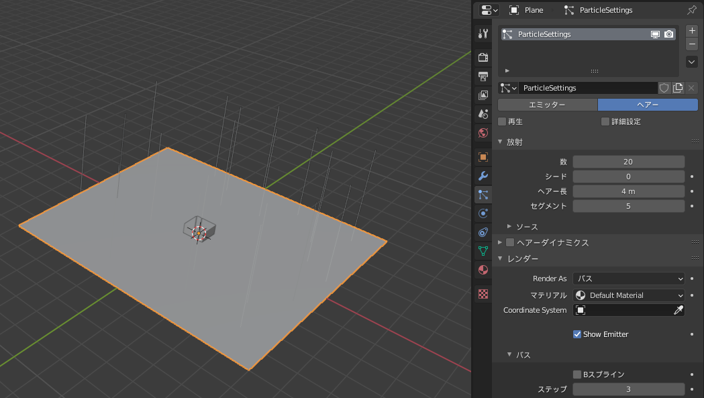Open the Object properties tab
The width and height of the screenshot is (704, 398).
(x=483, y=156)
